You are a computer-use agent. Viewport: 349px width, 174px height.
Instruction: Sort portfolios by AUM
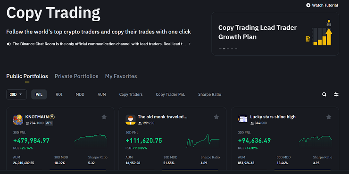tap(102, 94)
